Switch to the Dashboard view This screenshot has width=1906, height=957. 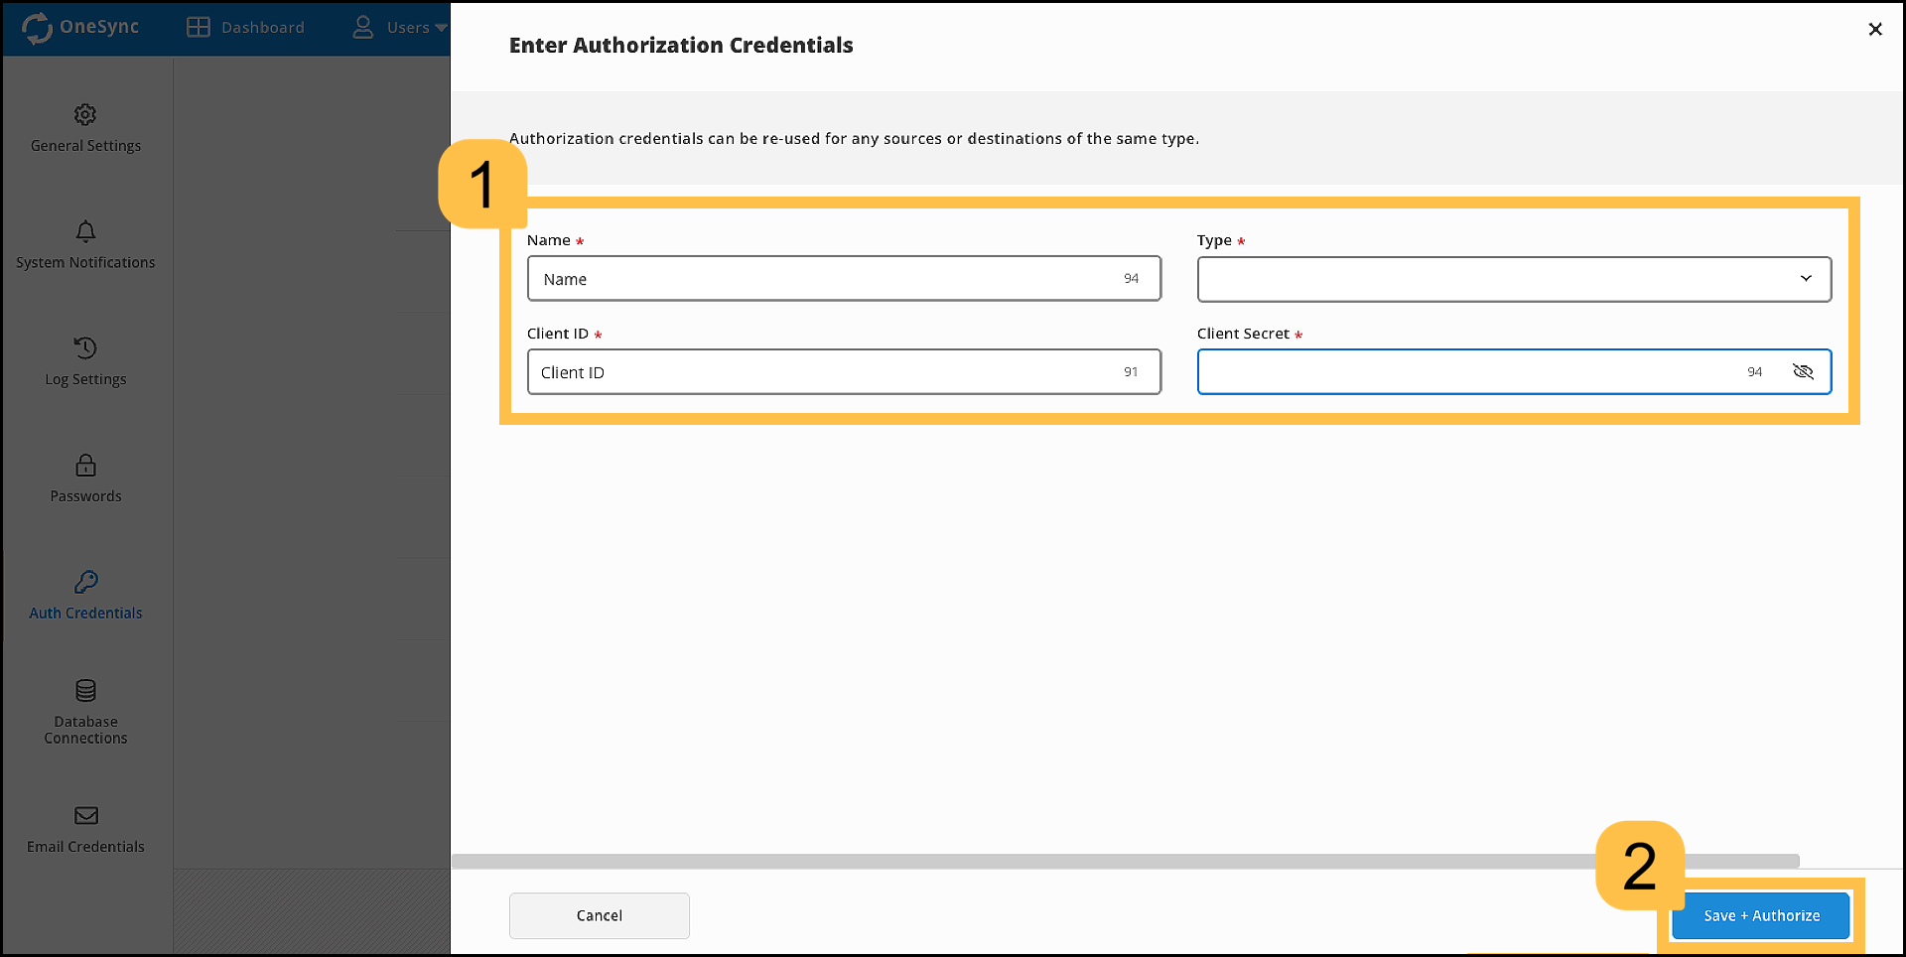coord(245,27)
